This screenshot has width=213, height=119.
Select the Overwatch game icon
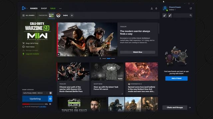(x=58, y=16)
